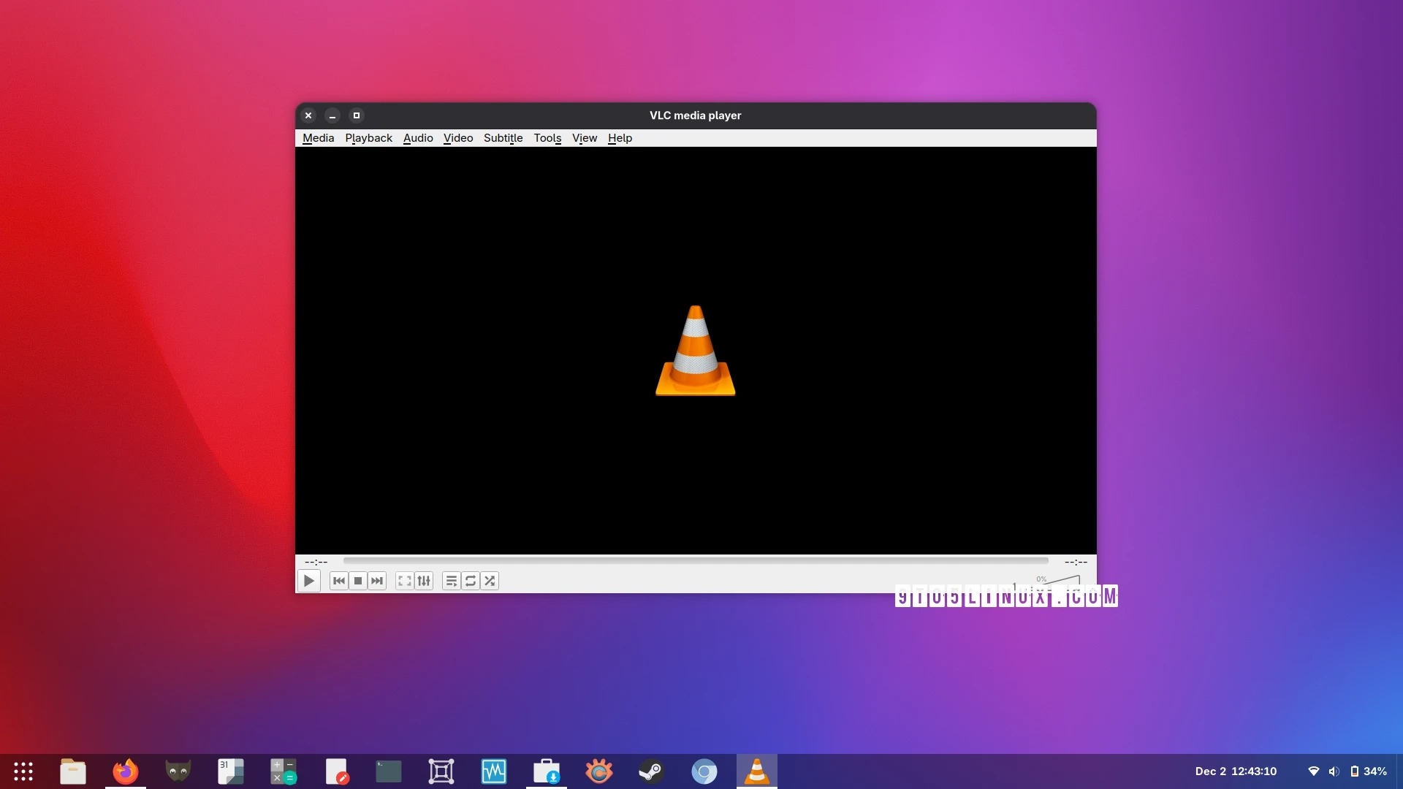Click on the playback progress bar
The width and height of the screenshot is (1403, 789).
694,560
